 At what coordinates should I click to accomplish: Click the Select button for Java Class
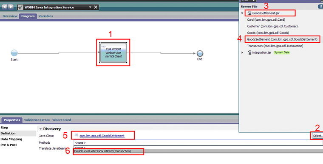coord(317,136)
